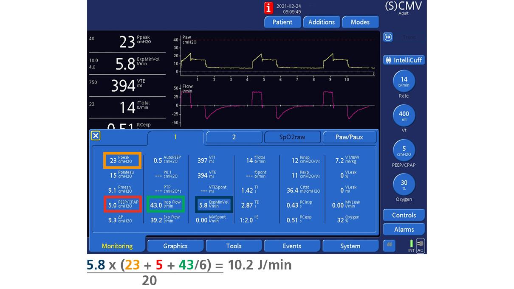
Task: Click the dimmed icon beside System tab
Action: [390, 246]
